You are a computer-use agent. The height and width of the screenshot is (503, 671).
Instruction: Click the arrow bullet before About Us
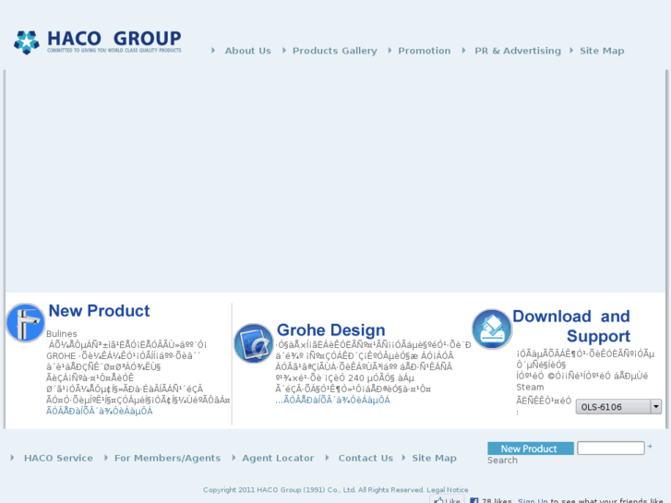pyautogui.click(x=213, y=51)
